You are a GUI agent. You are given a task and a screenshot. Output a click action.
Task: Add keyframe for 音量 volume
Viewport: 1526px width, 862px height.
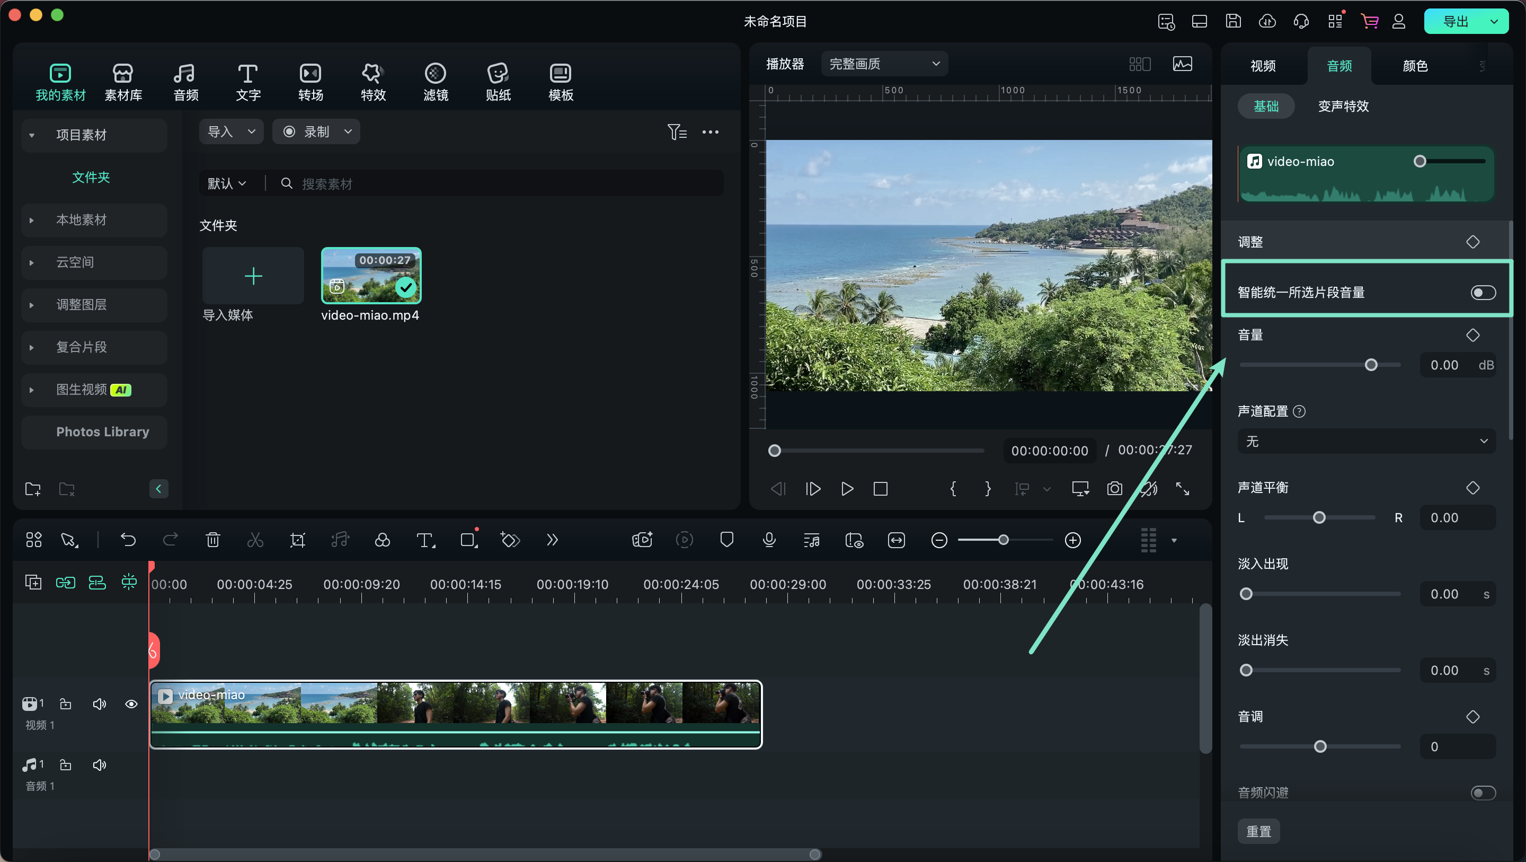pyautogui.click(x=1472, y=335)
